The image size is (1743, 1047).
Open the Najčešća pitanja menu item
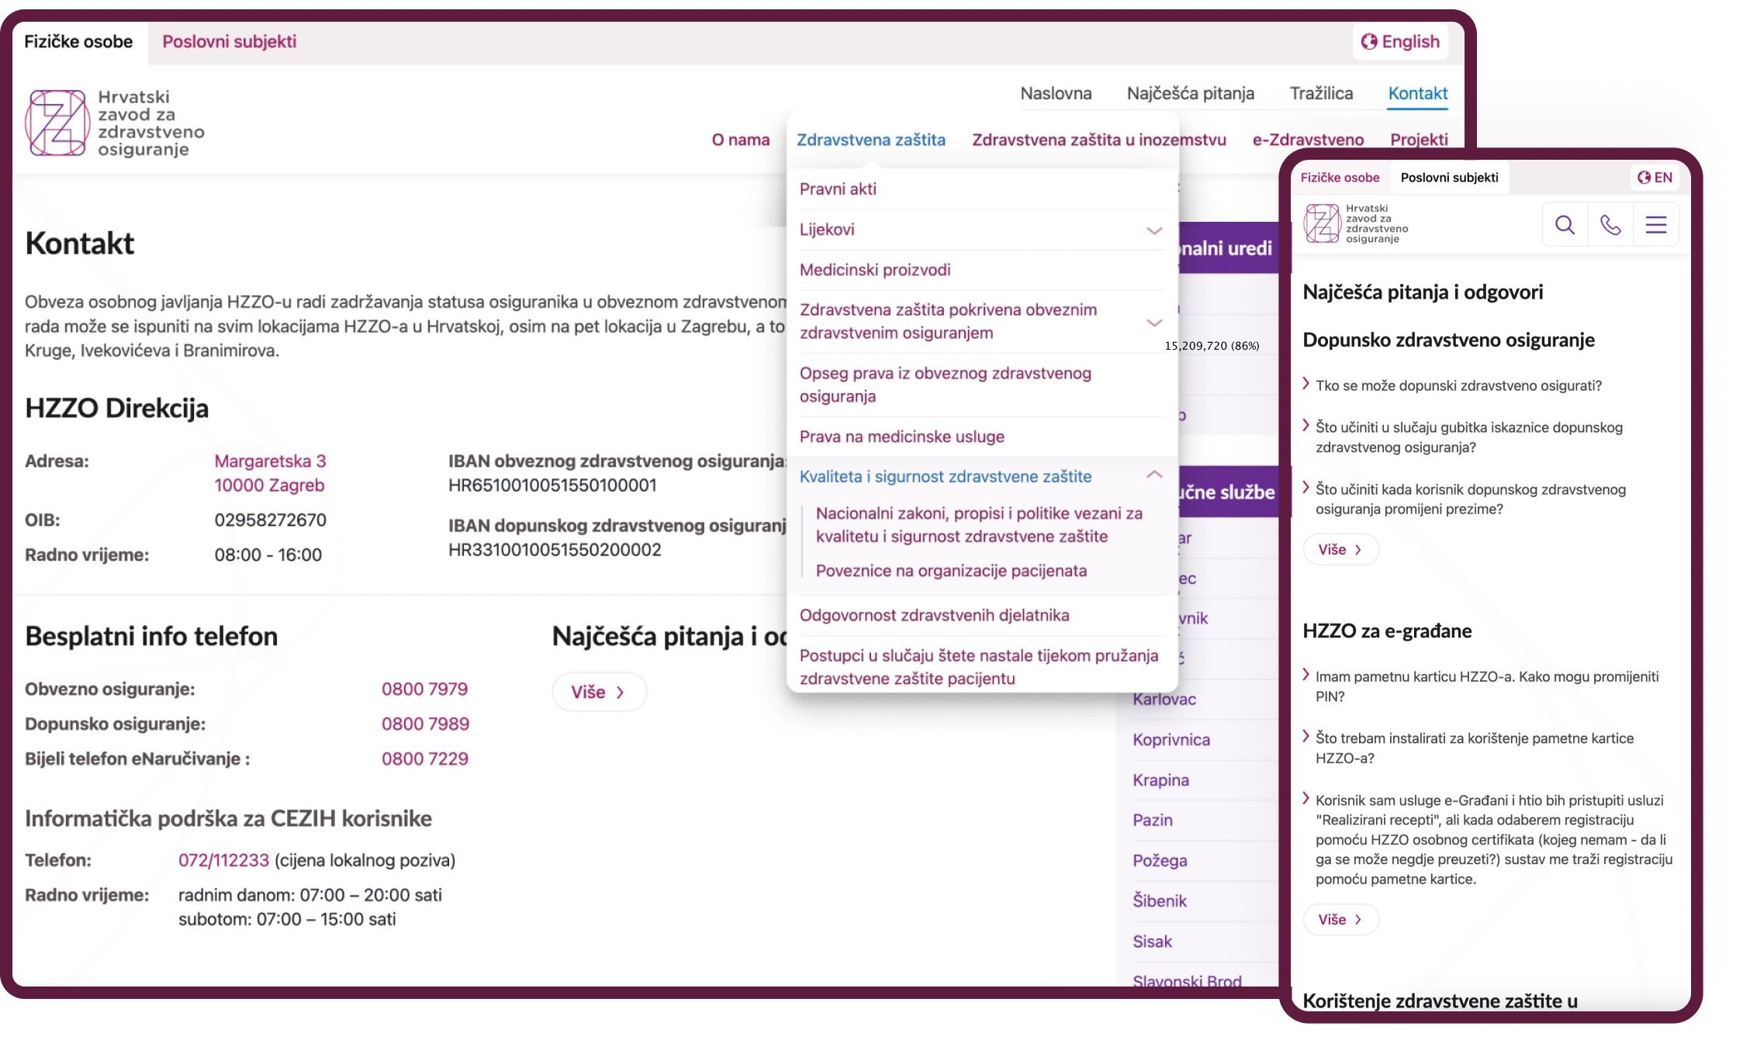[1190, 94]
